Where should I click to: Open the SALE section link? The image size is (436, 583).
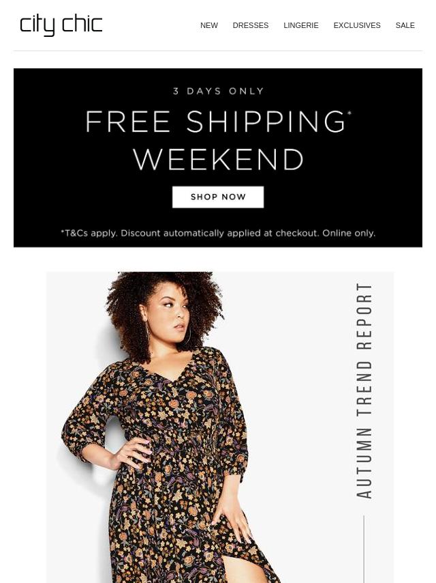(x=405, y=25)
